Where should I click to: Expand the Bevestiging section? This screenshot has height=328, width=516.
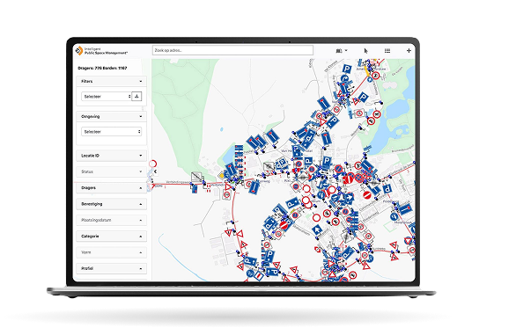point(111,204)
